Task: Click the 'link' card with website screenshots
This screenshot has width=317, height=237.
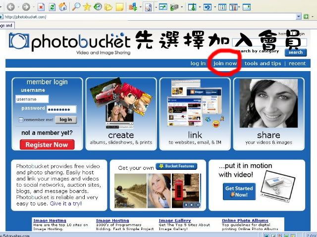Action: click(195, 114)
